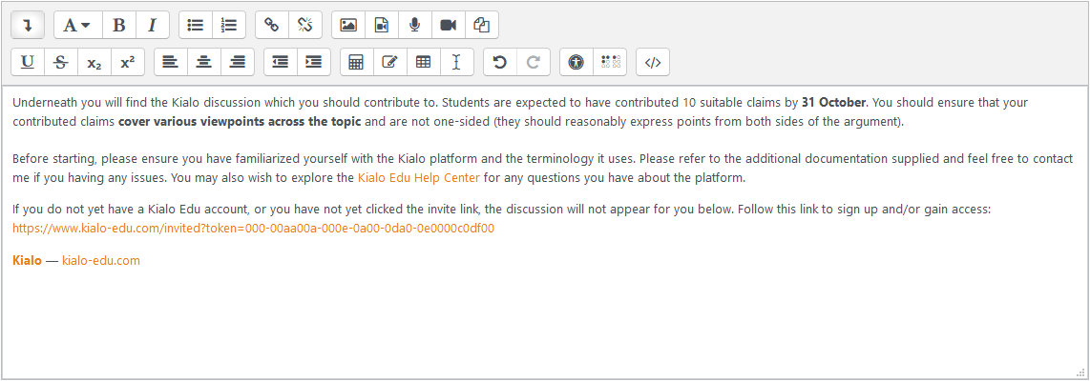Follow the kialo-edu.com invite token link
This screenshot has width=1090, height=381.
(253, 229)
